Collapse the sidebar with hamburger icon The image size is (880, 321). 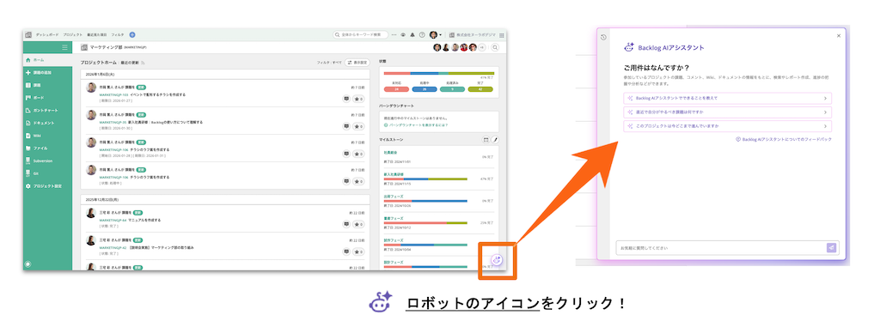coord(64,47)
